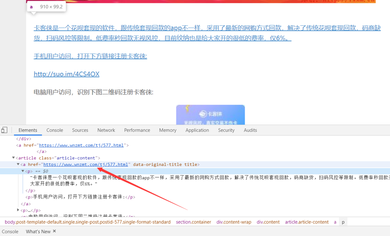Open the Performance tab
The width and height of the screenshot is (390, 236).
(137, 130)
